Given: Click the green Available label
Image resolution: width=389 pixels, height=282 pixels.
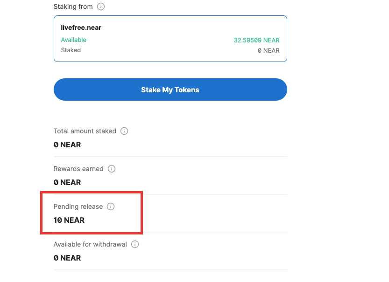Looking at the screenshot, I should [x=74, y=40].
